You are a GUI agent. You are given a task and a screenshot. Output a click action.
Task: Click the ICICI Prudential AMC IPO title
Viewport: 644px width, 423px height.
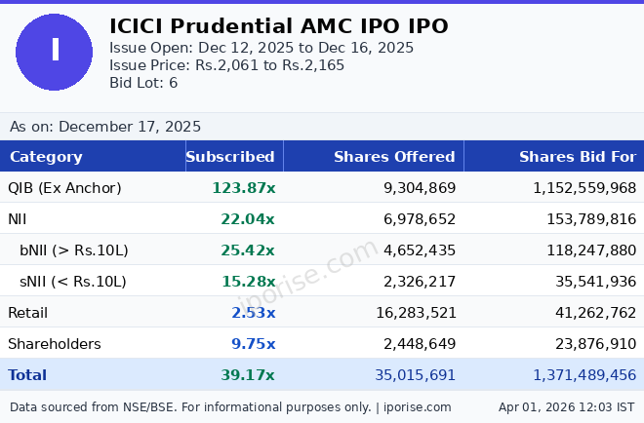click(278, 26)
